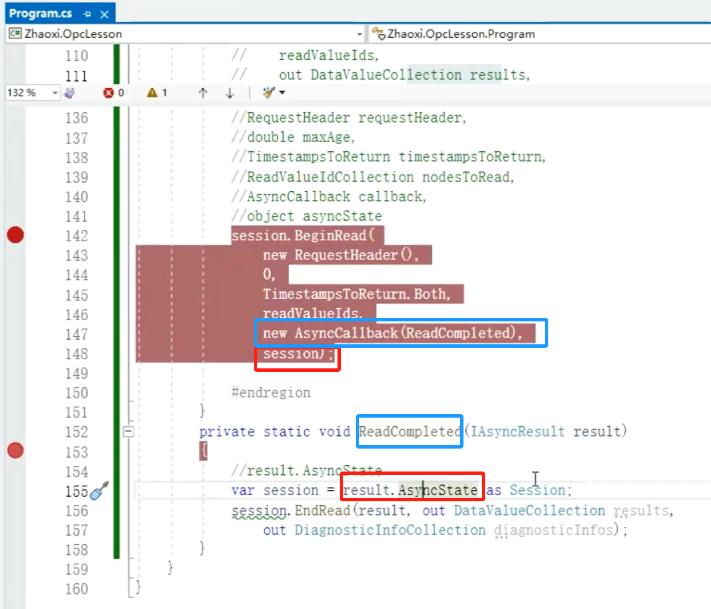Toggle the breakpoint on line 142
The image size is (711, 609).
15,235
